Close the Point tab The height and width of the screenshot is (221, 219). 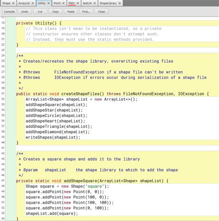(x=63, y=3)
